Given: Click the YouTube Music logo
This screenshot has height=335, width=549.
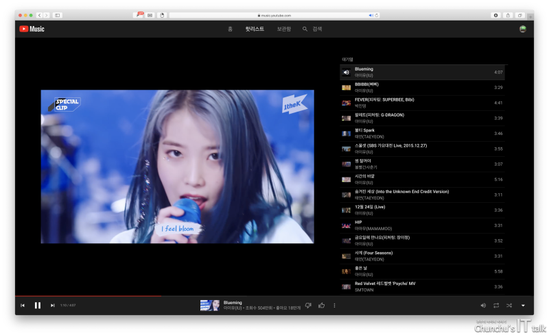Looking at the screenshot, I should click(x=32, y=29).
